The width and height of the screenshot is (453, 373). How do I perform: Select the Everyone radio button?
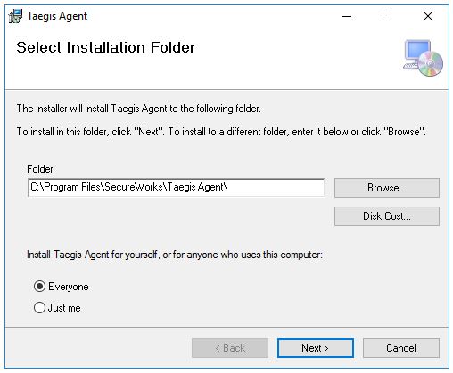[x=39, y=287]
